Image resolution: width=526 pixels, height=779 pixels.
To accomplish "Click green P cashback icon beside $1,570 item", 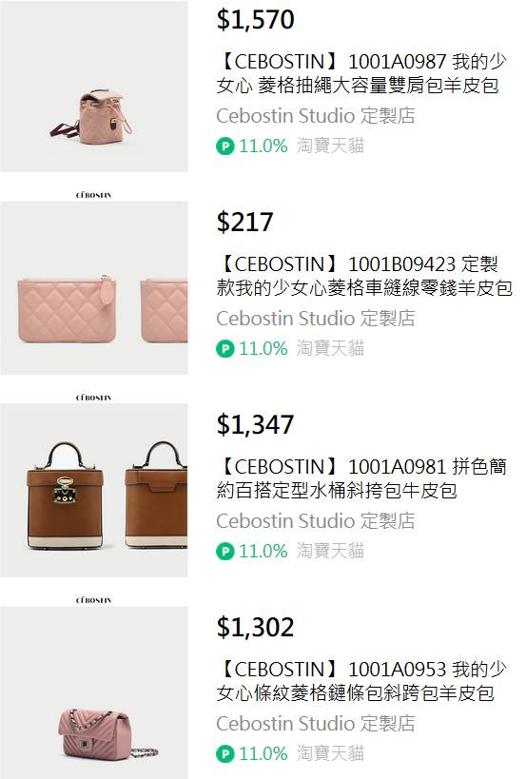I will 225,146.
